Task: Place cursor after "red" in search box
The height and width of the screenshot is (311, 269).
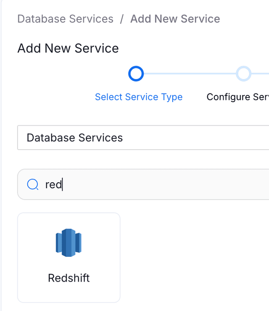Action: [62, 184]
